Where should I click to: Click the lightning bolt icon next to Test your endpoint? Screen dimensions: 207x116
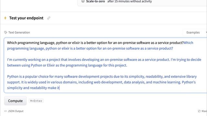point(5,18)
